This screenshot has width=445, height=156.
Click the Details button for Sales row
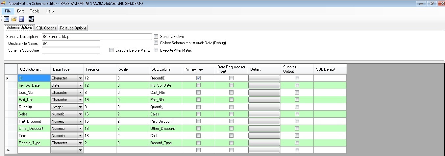tap(264, 114)
